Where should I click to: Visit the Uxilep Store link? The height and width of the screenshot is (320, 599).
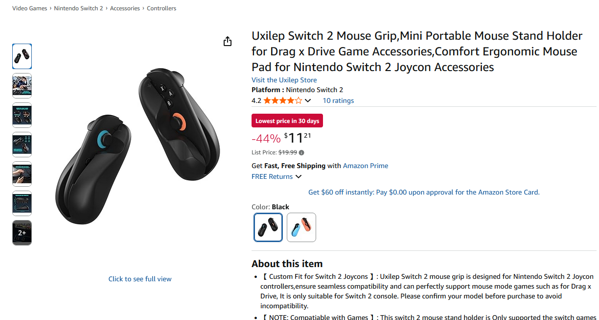click(284, 80)
